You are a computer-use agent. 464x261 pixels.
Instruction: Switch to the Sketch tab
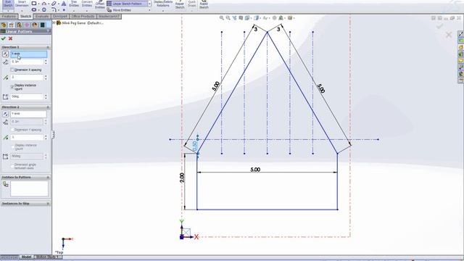(x=26, y=16)
